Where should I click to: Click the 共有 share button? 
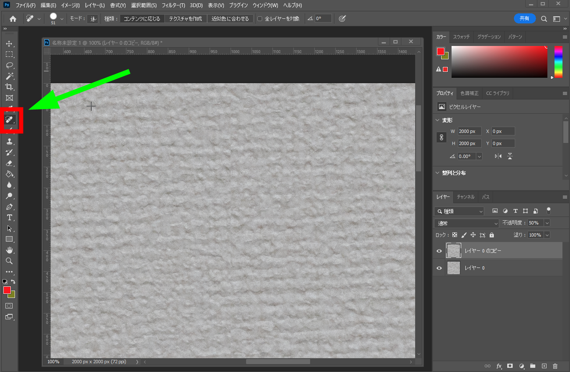coord(524,18)
